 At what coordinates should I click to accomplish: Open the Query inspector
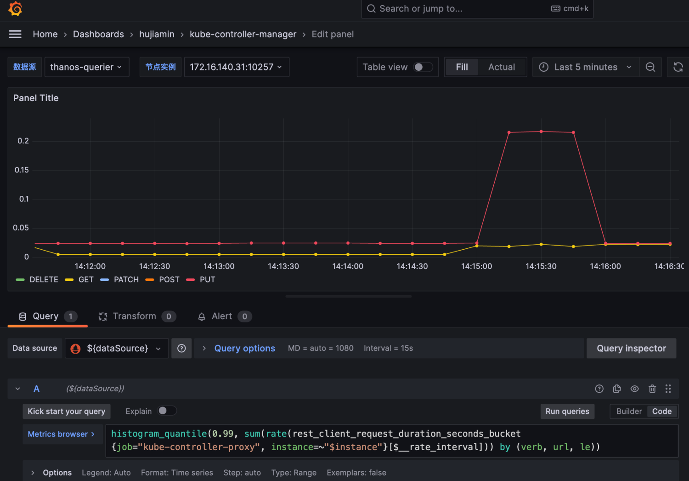click(x=631, y=349)
